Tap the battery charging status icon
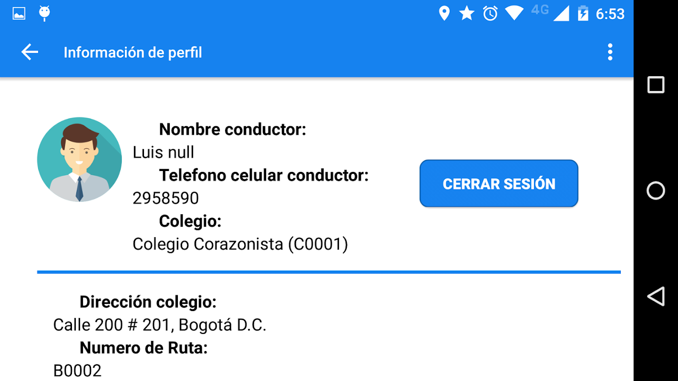 point(583,13)
